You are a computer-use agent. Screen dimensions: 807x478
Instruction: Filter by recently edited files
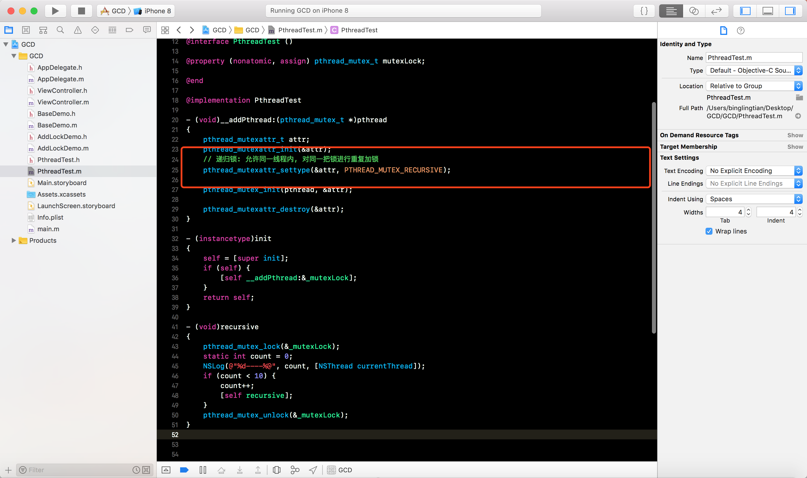pos(137,470)
